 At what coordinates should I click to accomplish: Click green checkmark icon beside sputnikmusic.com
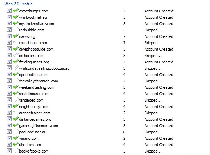(x=16, y=93)
